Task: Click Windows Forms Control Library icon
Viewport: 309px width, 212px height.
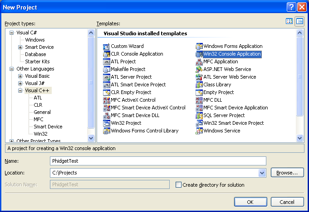Action: pos(107,131)
